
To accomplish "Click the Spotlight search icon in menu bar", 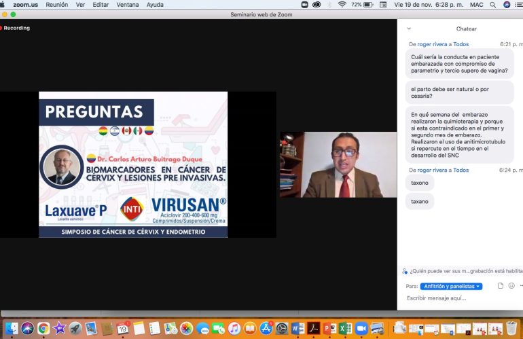I will point(492,5).
